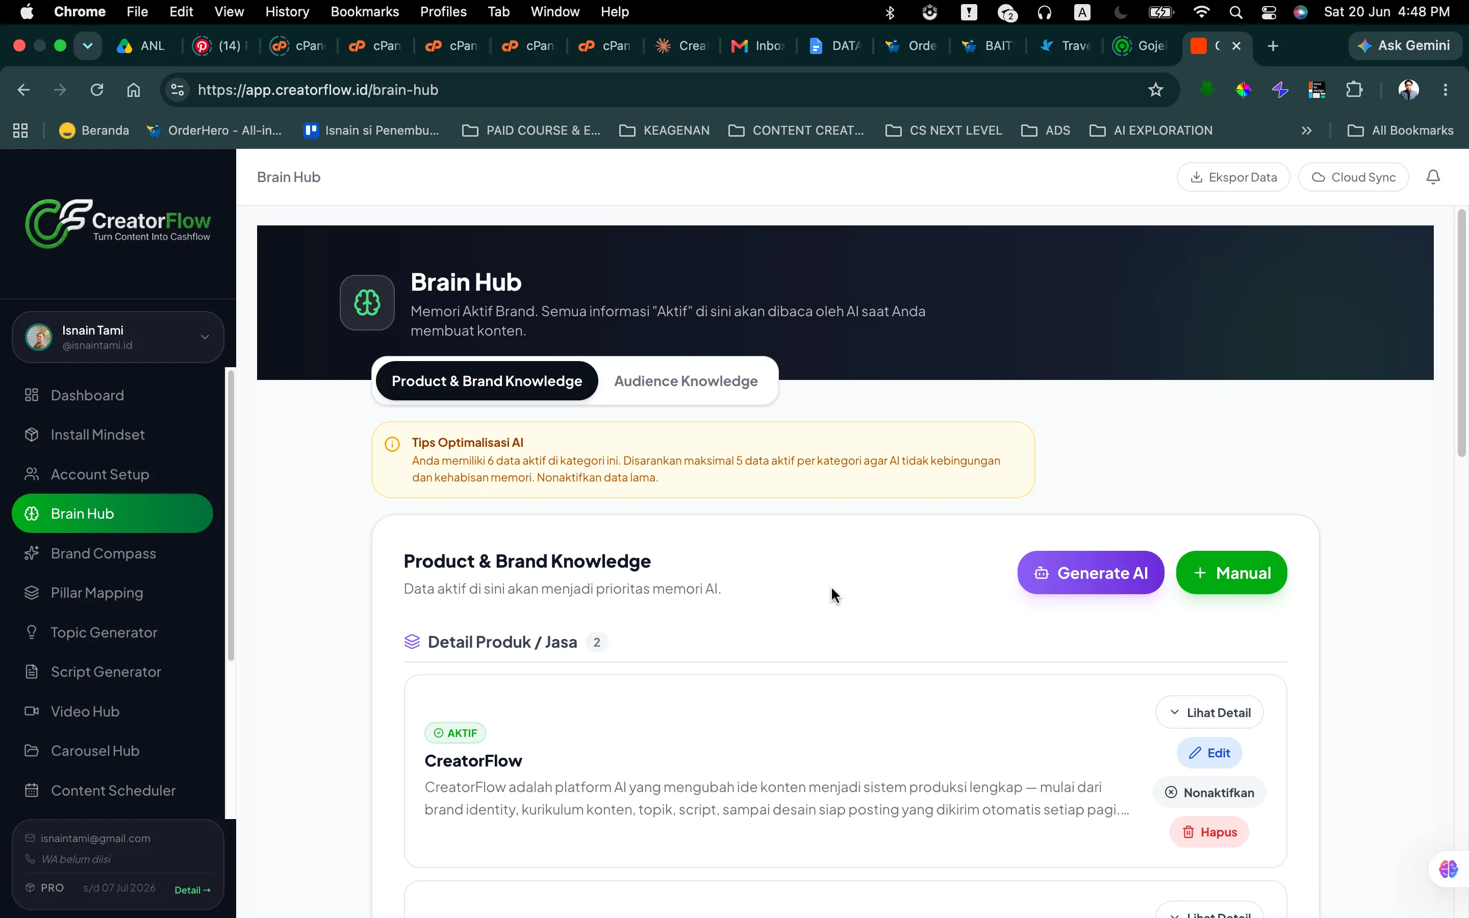Open Topic Generator lightbulb item
This screenshot has width=1469, height=918.
[x=112, y=632]
